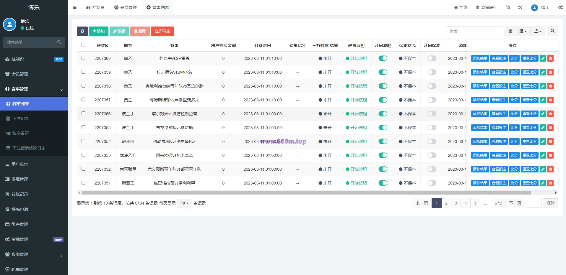The height and width of the screenshot is (275, 566).
Task: Click the right arrow of the horizontal scrollbar
Action: click(556, 193)
